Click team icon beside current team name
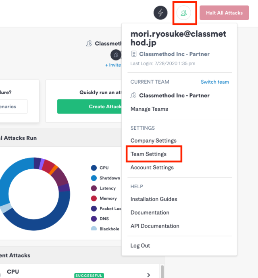Viewport: 258px width, 278px height. 133,95
